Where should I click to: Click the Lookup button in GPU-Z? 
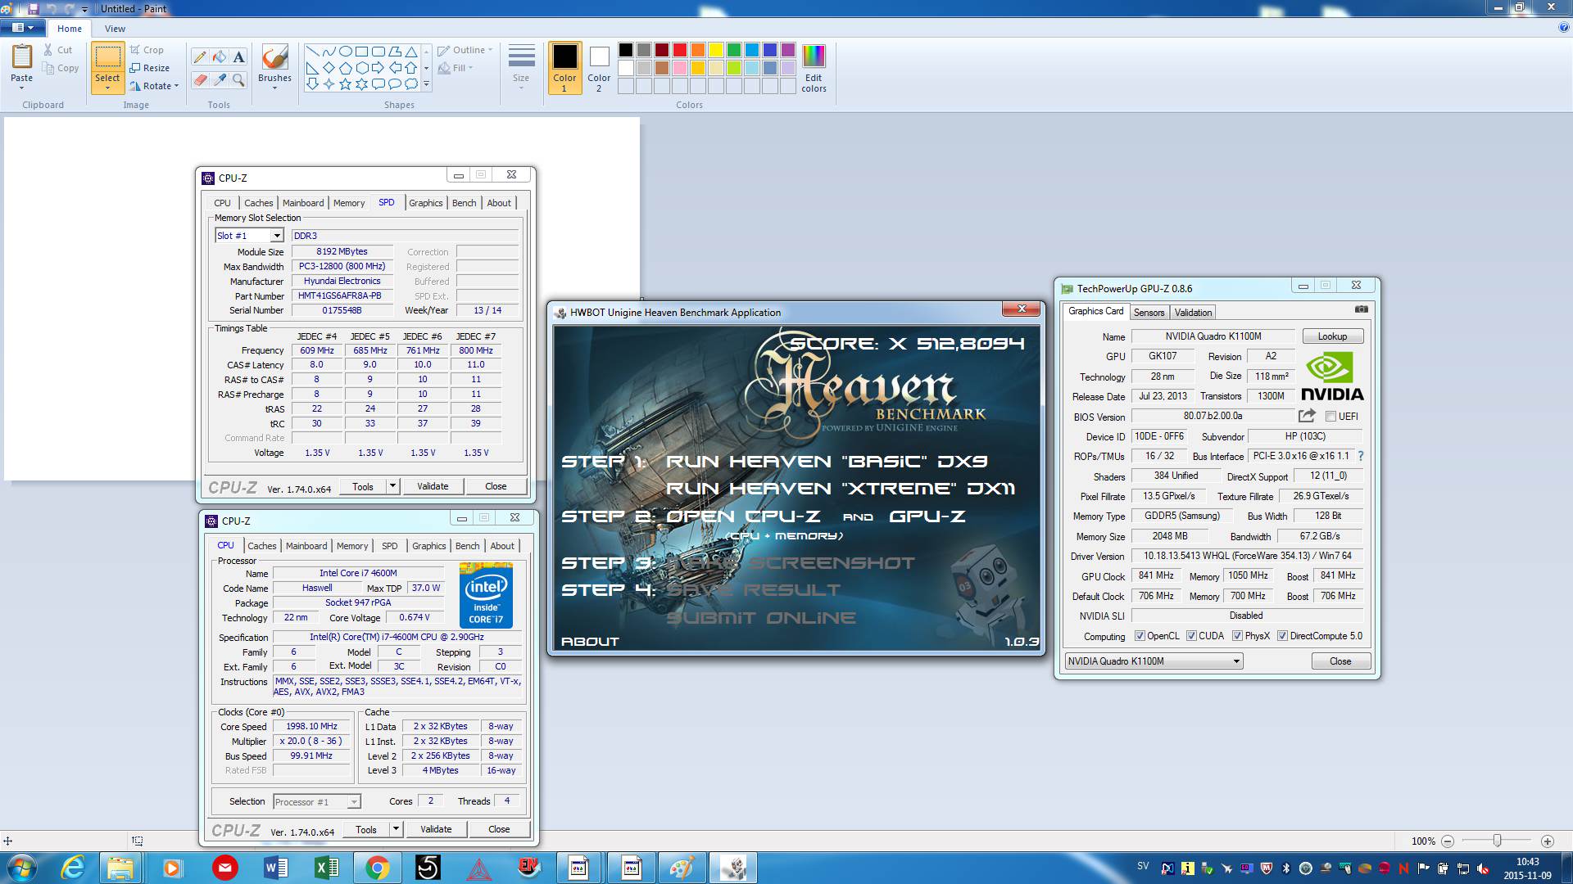pyautogui.click(x=1332, y=336)
